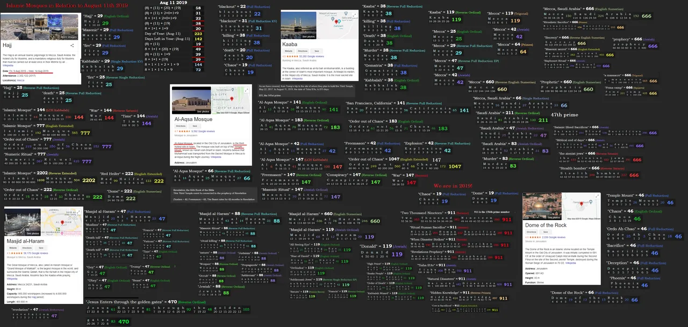
Task: Click the '47th prime' text
Action: (565, 115)
